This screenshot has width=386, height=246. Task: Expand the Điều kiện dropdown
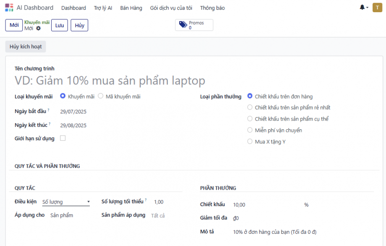66,202
